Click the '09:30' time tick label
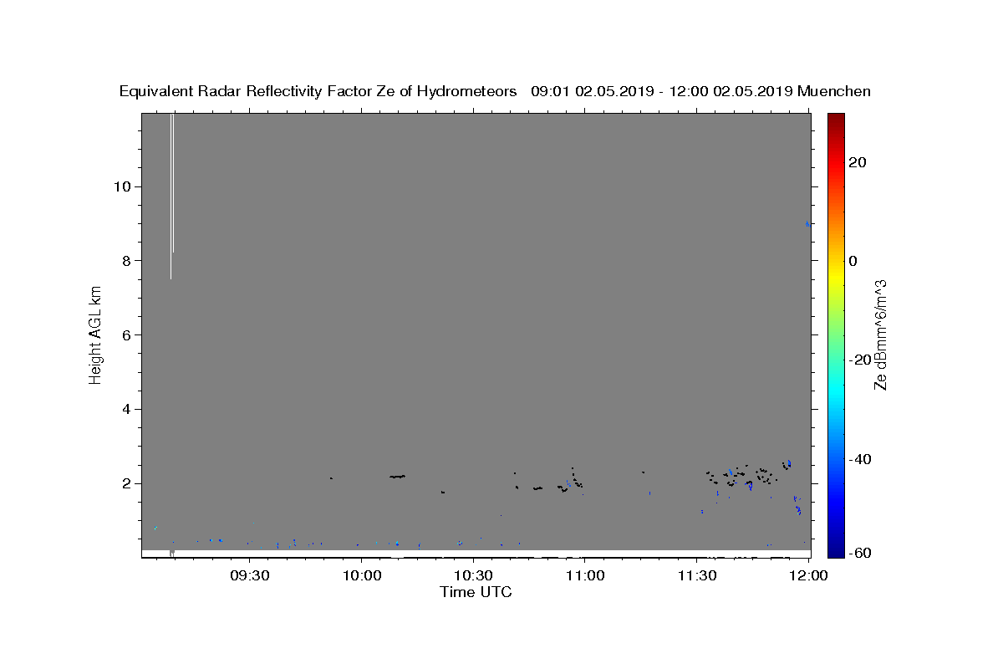Viewport: 1003px width, 669px height. (252, 576)
